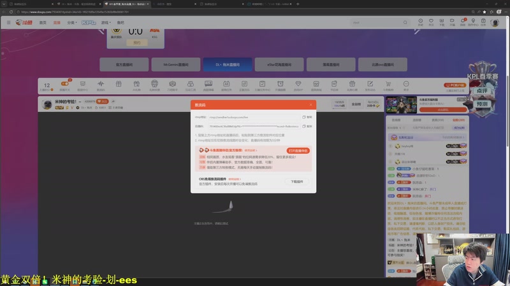510x286 pixels.
Task: Reload the page in the browser
Action: click(x=11, y=11)
